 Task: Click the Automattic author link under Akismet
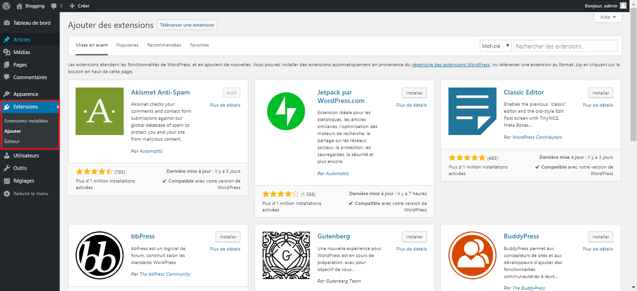point(150,151)
